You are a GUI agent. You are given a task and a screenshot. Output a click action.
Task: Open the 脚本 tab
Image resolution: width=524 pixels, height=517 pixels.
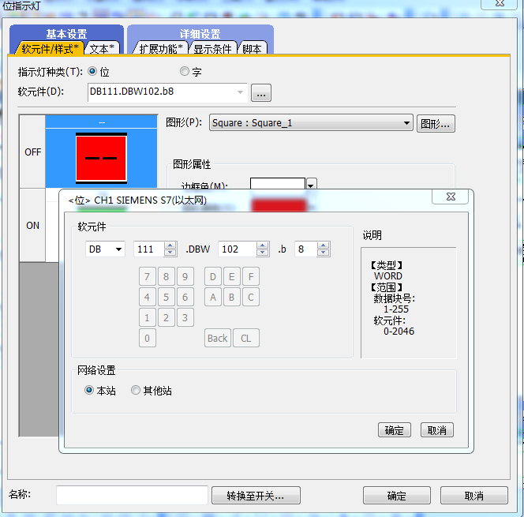pyautogui.click(x=252, y=49)
